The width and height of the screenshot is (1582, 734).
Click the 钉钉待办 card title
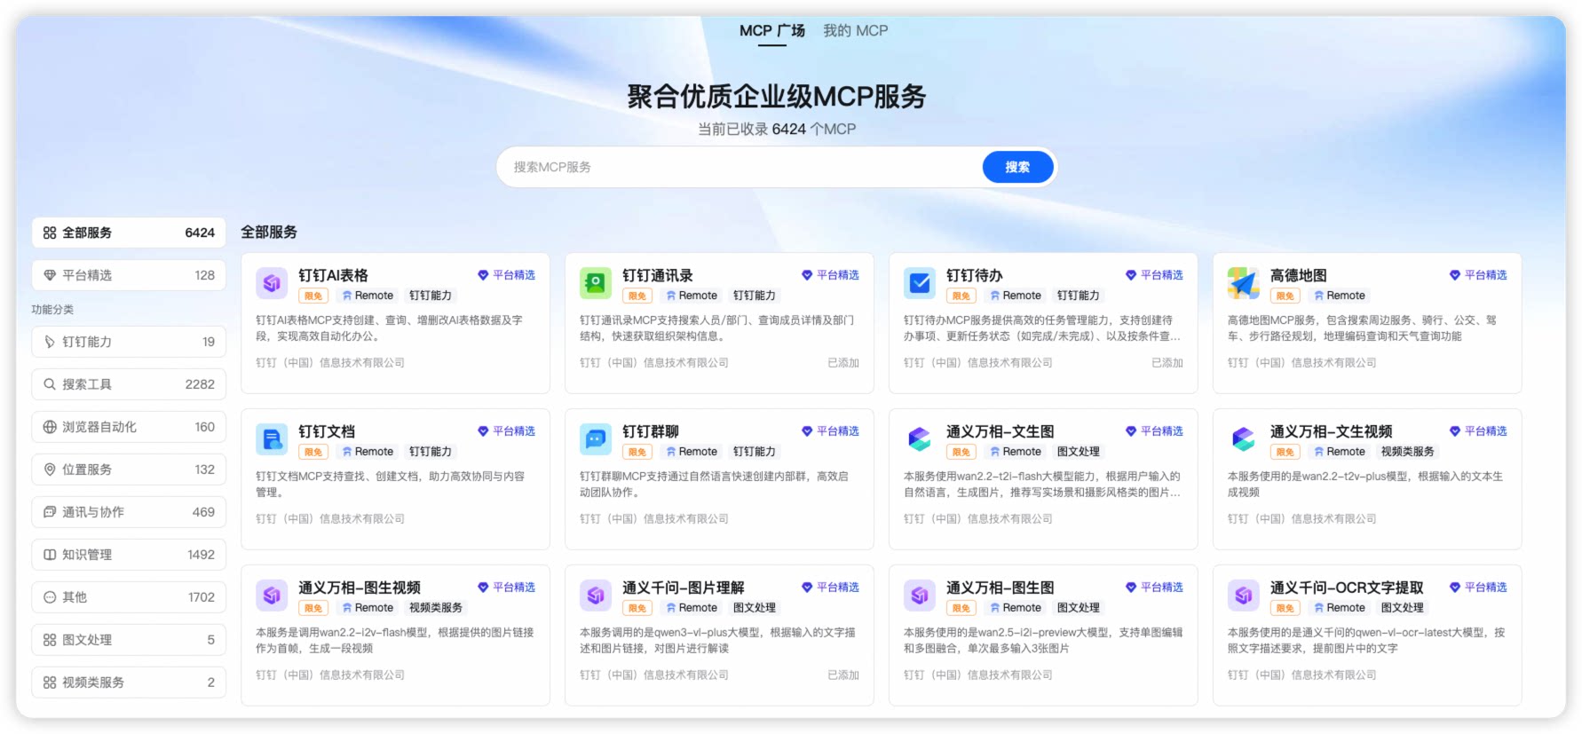point(975,275)
